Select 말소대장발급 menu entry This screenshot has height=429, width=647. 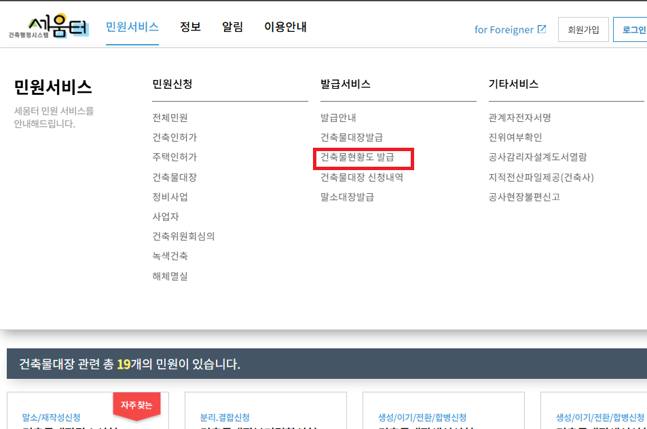(x=347, y=197)
